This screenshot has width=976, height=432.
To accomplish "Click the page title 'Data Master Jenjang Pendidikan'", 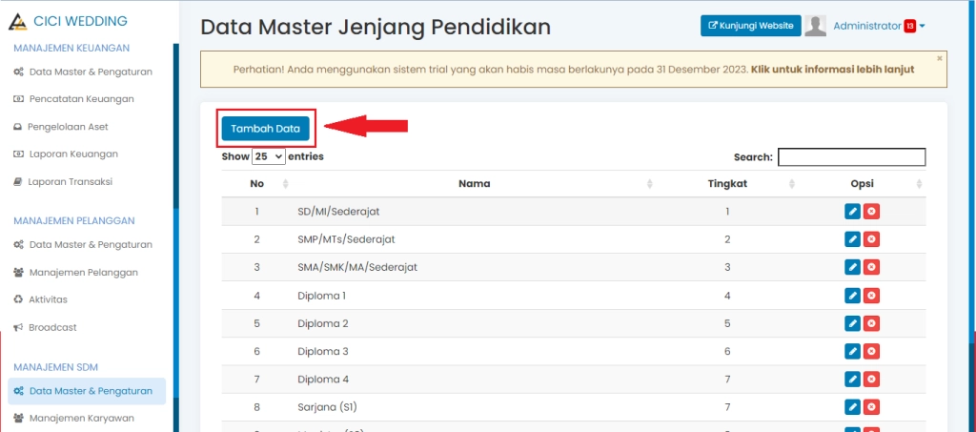I will click(376, 27).
